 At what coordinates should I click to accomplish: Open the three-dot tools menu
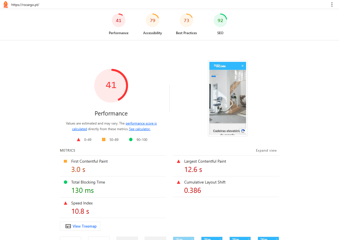click(x=332, y=5)
